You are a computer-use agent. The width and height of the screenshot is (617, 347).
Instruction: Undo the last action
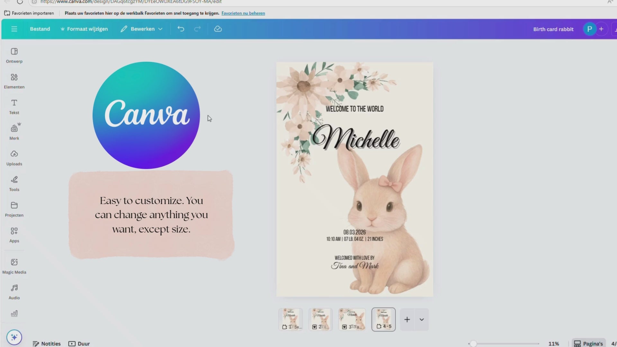tap(181, 29)
